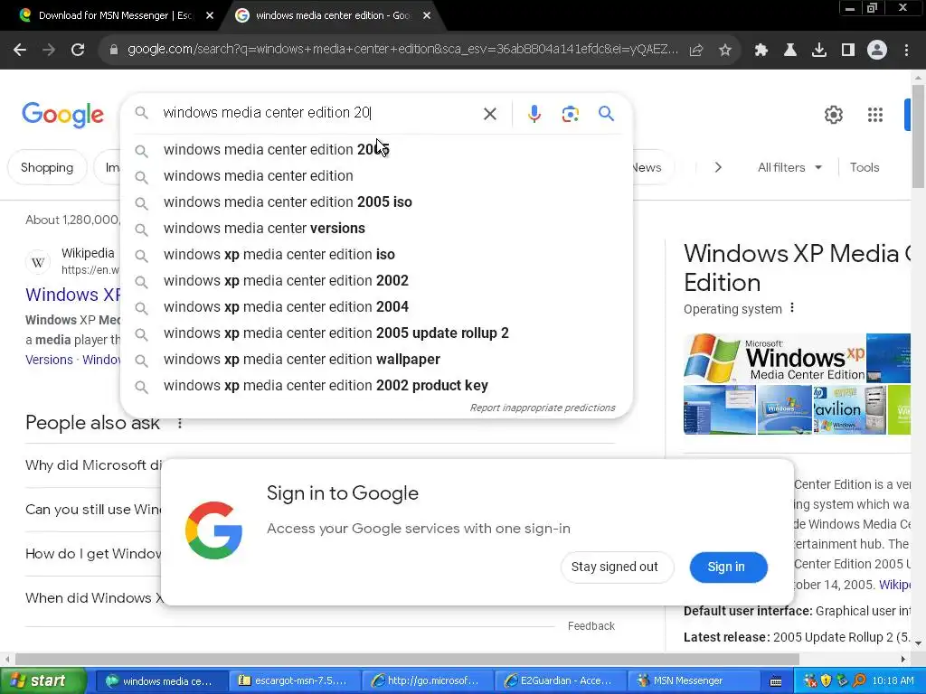
Task: Open the Windows XP Media Center logo thumbnail
Action: [x=775, y=358]
